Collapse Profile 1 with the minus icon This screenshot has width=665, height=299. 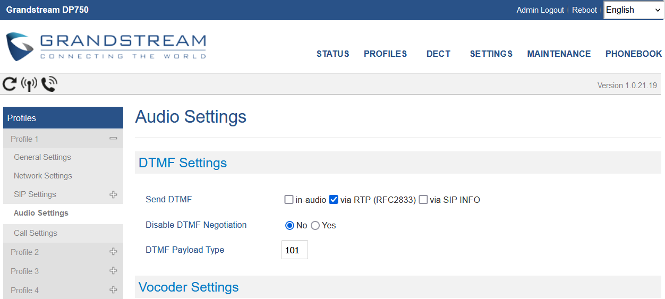113,139
